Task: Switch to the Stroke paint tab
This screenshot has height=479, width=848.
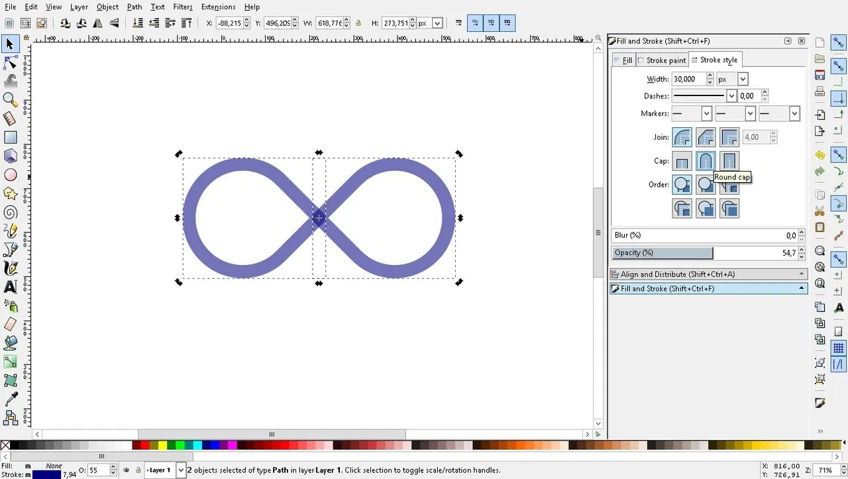Action: pyautogui.click(x=662, y=60)
